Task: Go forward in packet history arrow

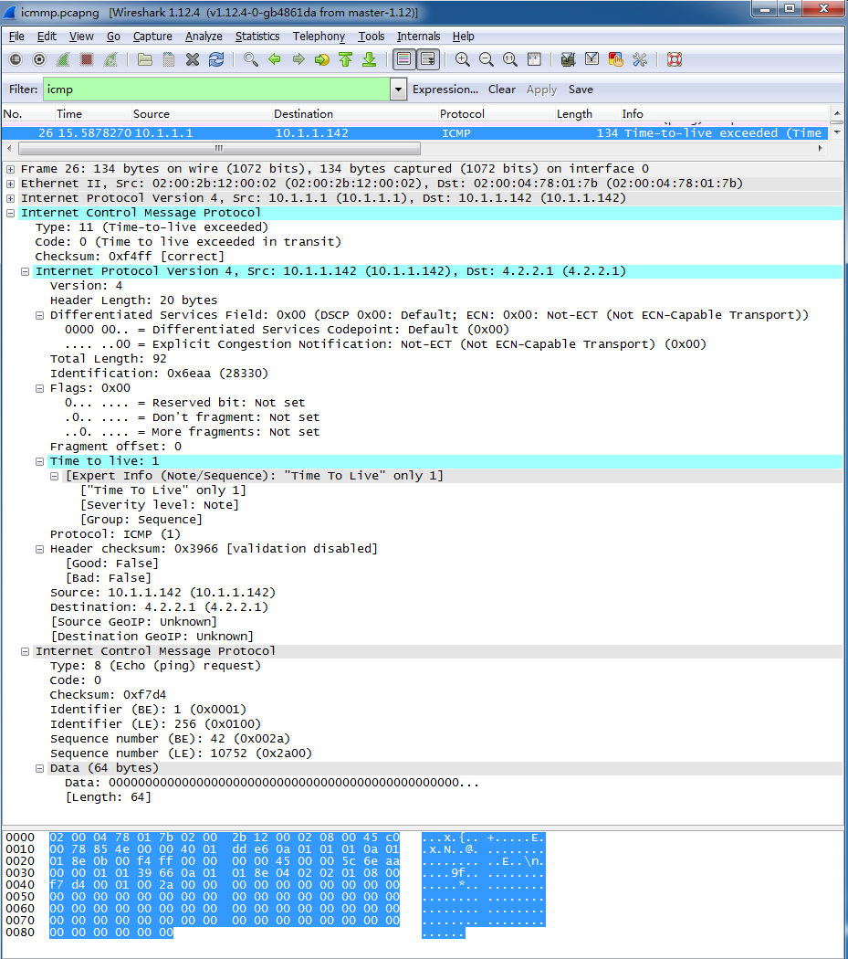Action: pyautogui.click(x=298, y=59)
